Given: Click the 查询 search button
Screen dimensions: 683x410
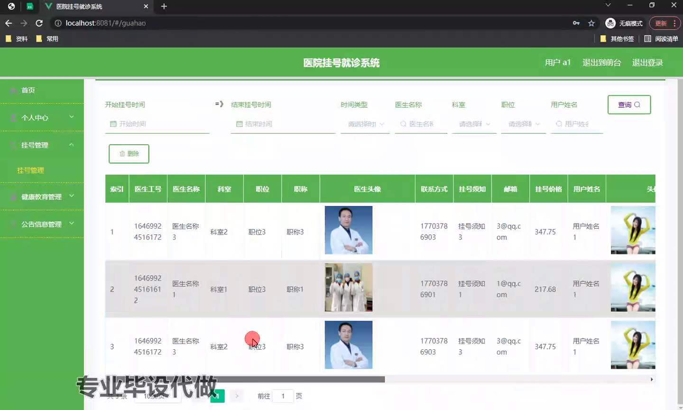Looking at the screenshot, I should point(629,104).
